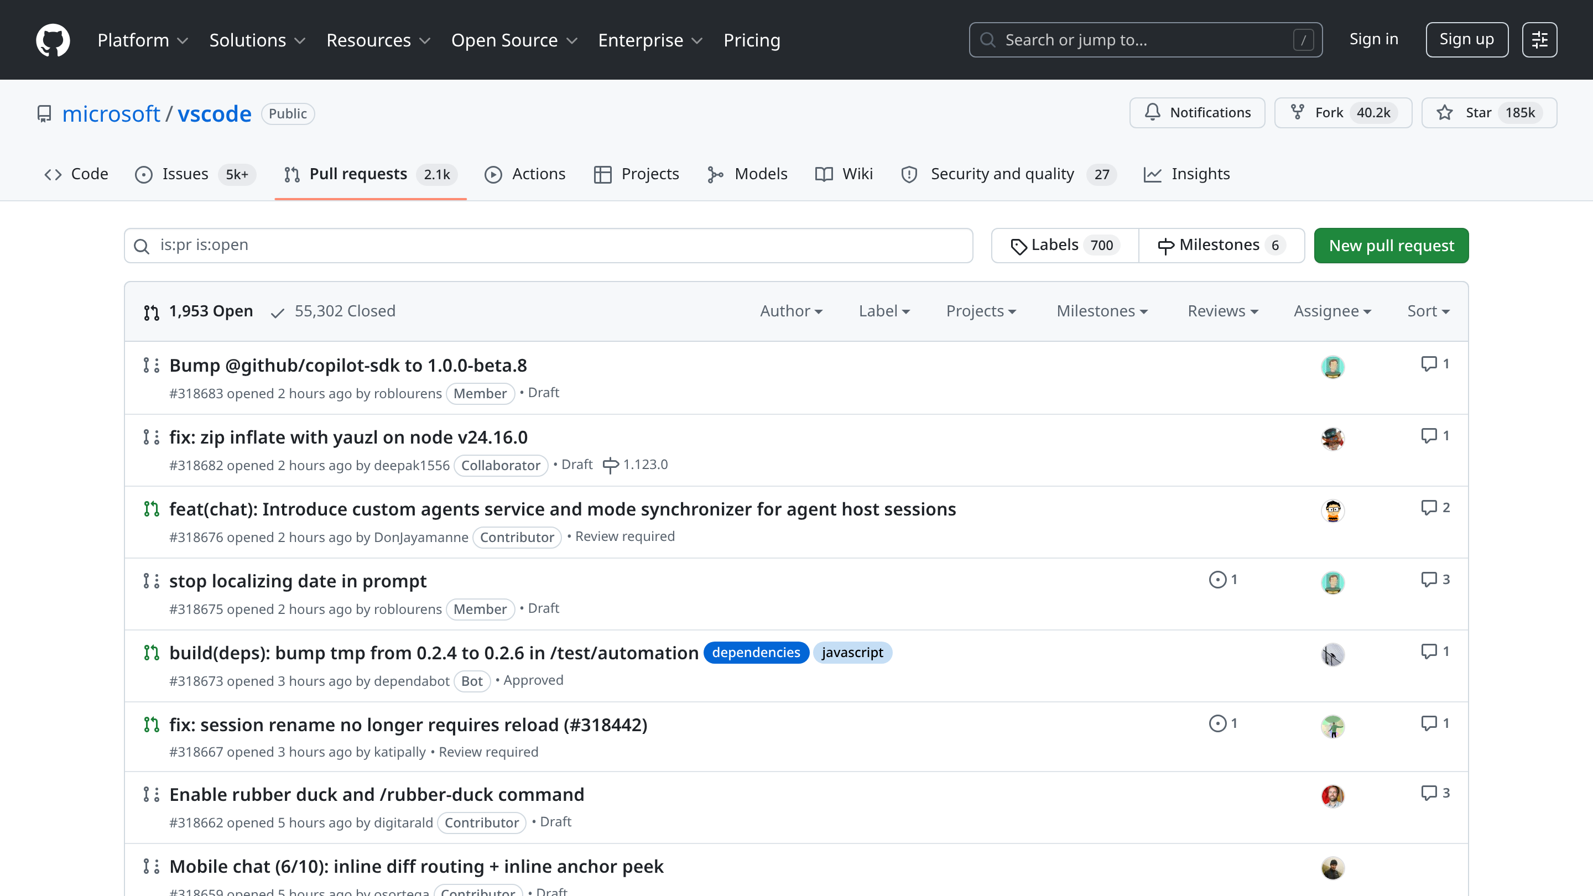The image size is (1593, 896).
Task: Open the avatar on the feat(chat) custom agents row
Action: [x=1332, y=510]
